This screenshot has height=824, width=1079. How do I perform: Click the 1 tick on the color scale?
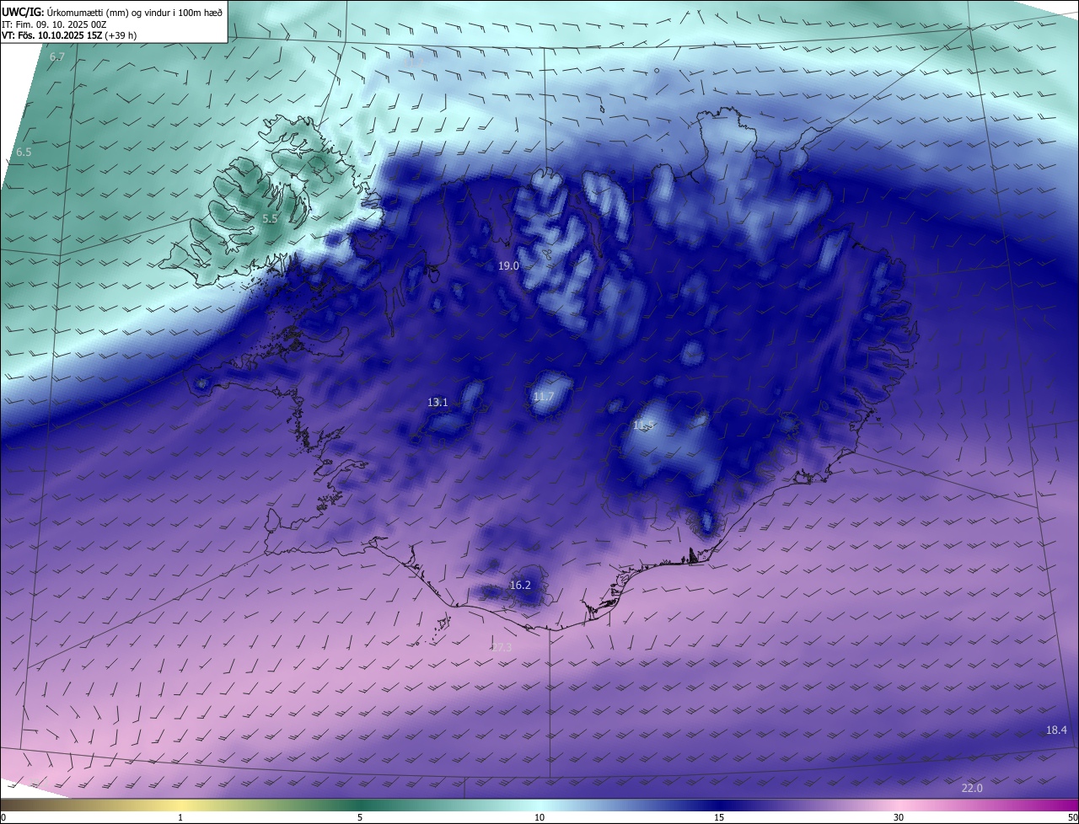pos(180,817)
